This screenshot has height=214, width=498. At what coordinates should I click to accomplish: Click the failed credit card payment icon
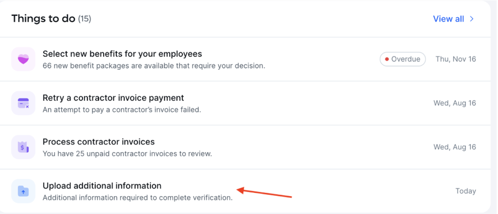(x=23, y=103)
